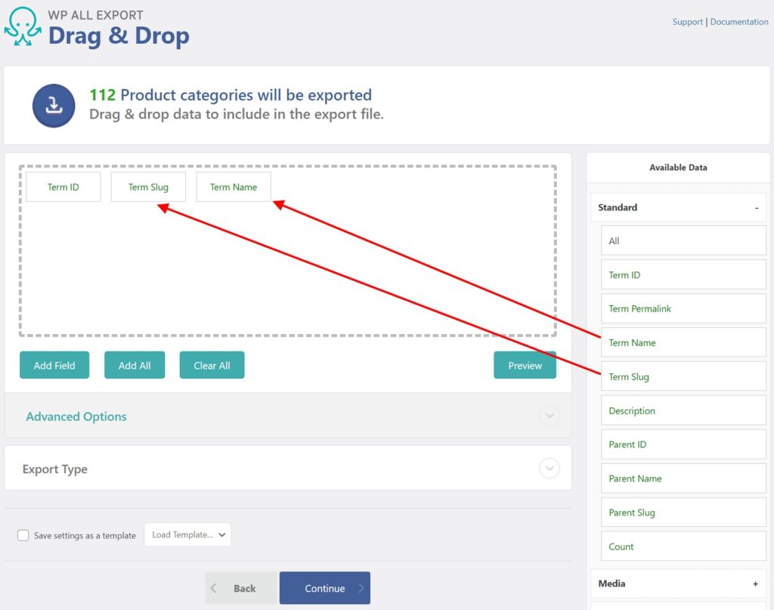
Task: Click the Back button
Action: click(240, 588)
